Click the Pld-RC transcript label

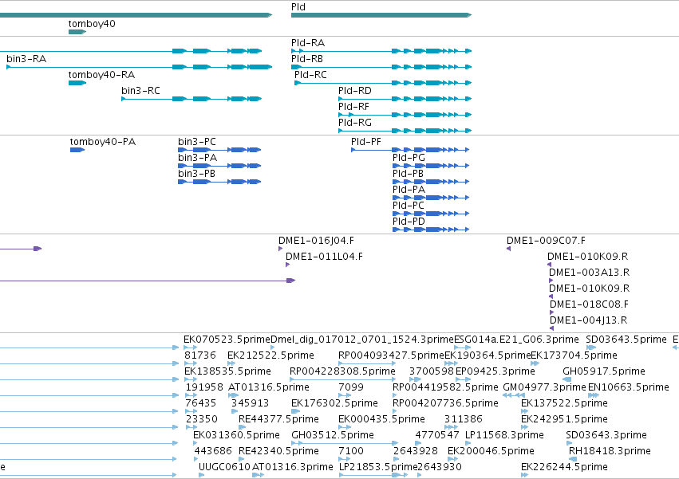click(x=310, y=75)
